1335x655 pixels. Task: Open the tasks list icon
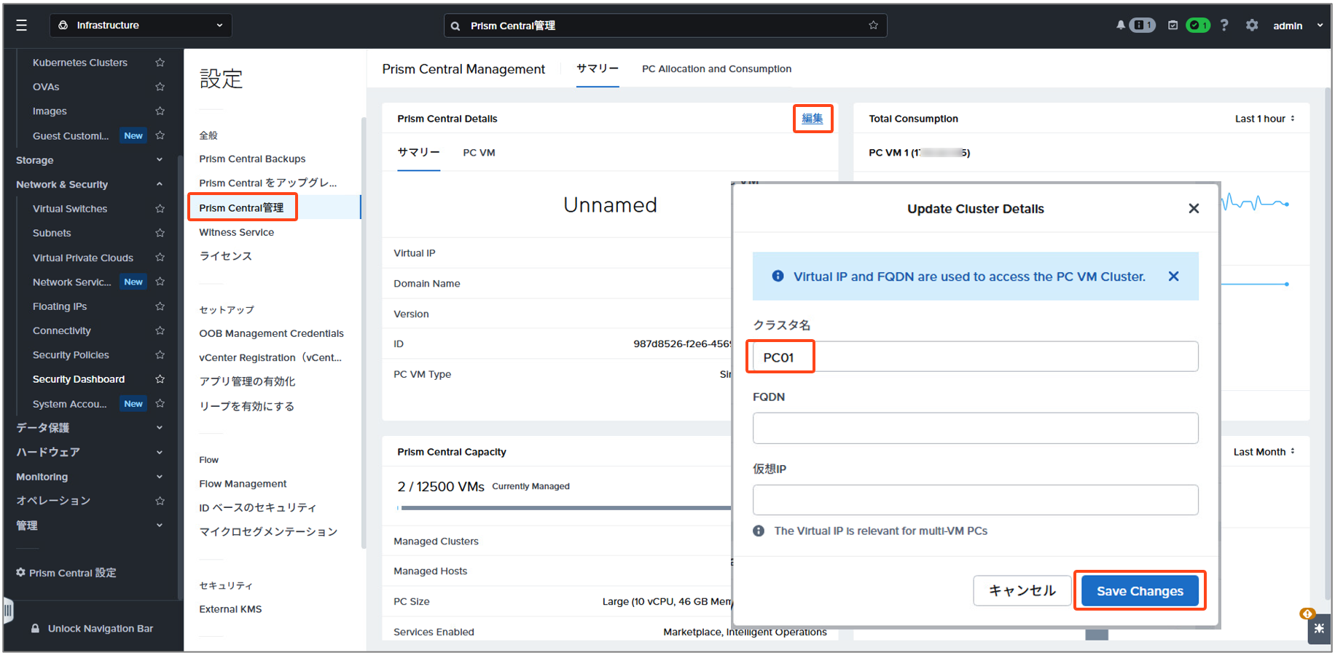pyautogui.click(x=1172, y=25)
